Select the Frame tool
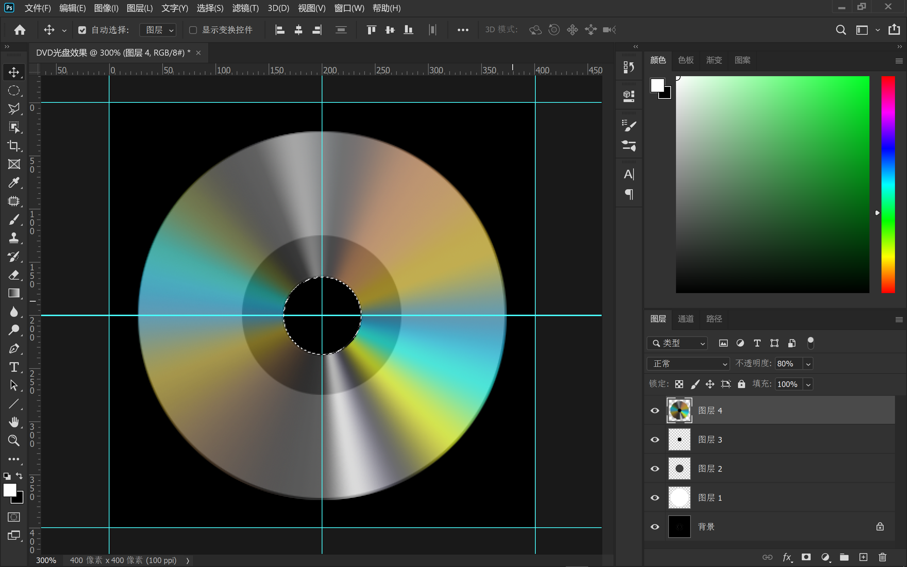 [14, 164]
